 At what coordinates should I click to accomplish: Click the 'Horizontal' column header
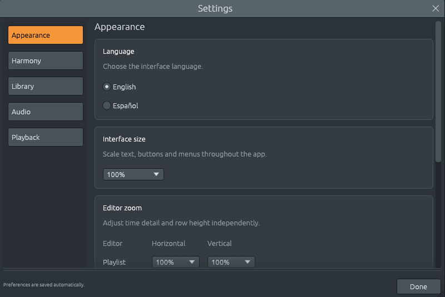[169, 244]
